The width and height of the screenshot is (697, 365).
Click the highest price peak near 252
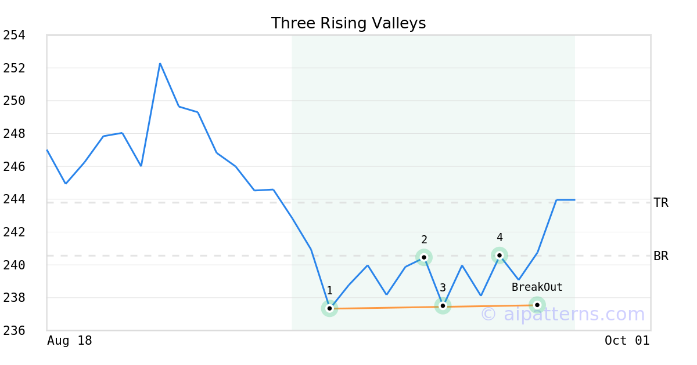coord(160,64)
